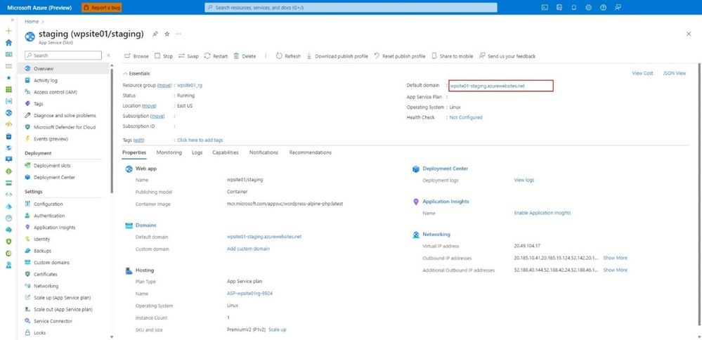Switch to the Monitoring tab
702x340 pixels.
(x=169, y=152)
